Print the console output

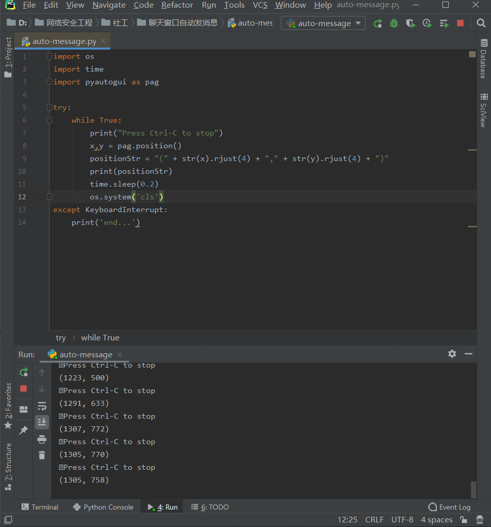[42, 439]
